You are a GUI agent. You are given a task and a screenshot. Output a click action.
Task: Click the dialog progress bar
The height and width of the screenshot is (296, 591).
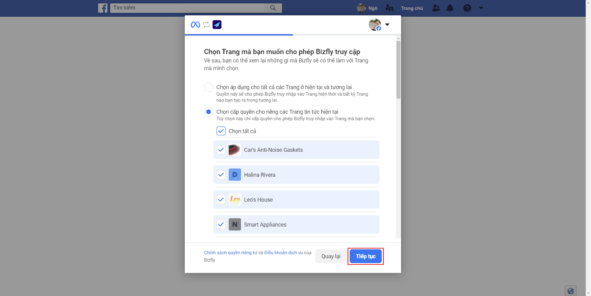click(x=293, y=35)
